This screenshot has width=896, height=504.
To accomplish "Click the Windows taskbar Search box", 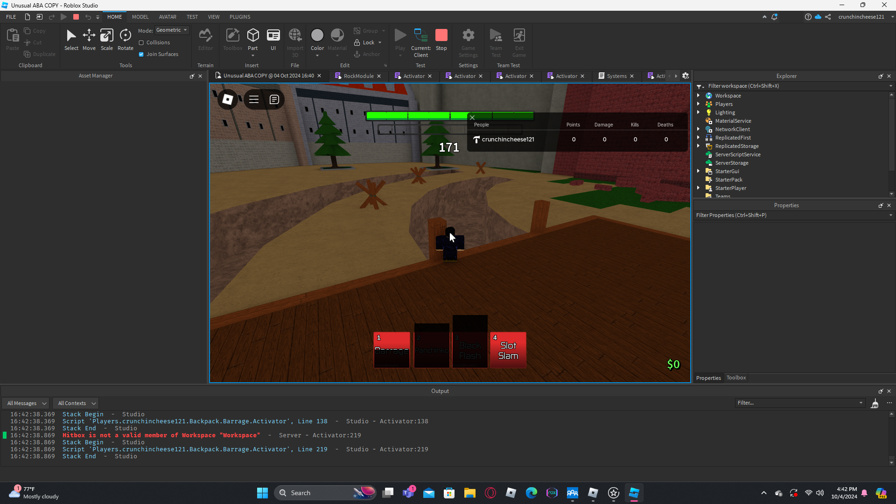I will (325, 493).
